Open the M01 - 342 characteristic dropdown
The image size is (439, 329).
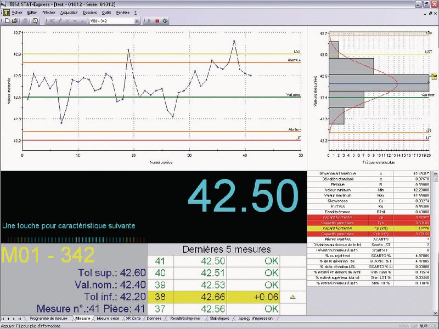[137, 21]
